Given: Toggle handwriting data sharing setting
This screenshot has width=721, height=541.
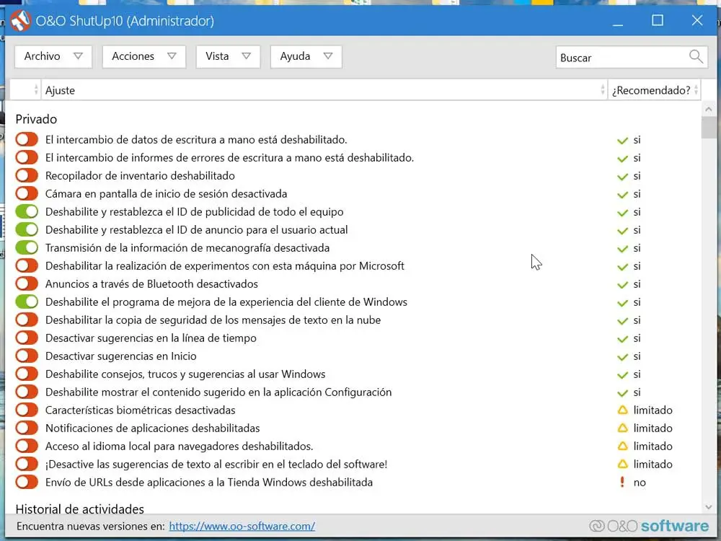Looking at the screenshot, I should click(27, 139).
